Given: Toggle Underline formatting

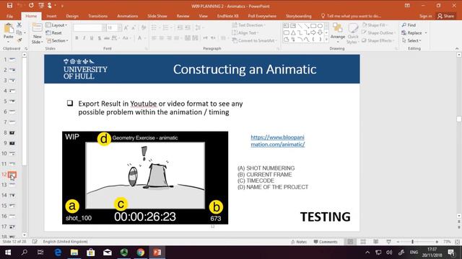Looking at the screenshot, I should click(92, 38).
